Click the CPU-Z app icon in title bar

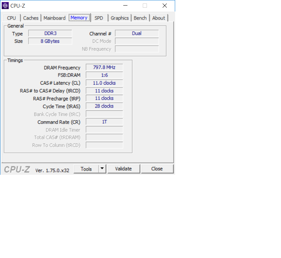[x=5, y=6]
